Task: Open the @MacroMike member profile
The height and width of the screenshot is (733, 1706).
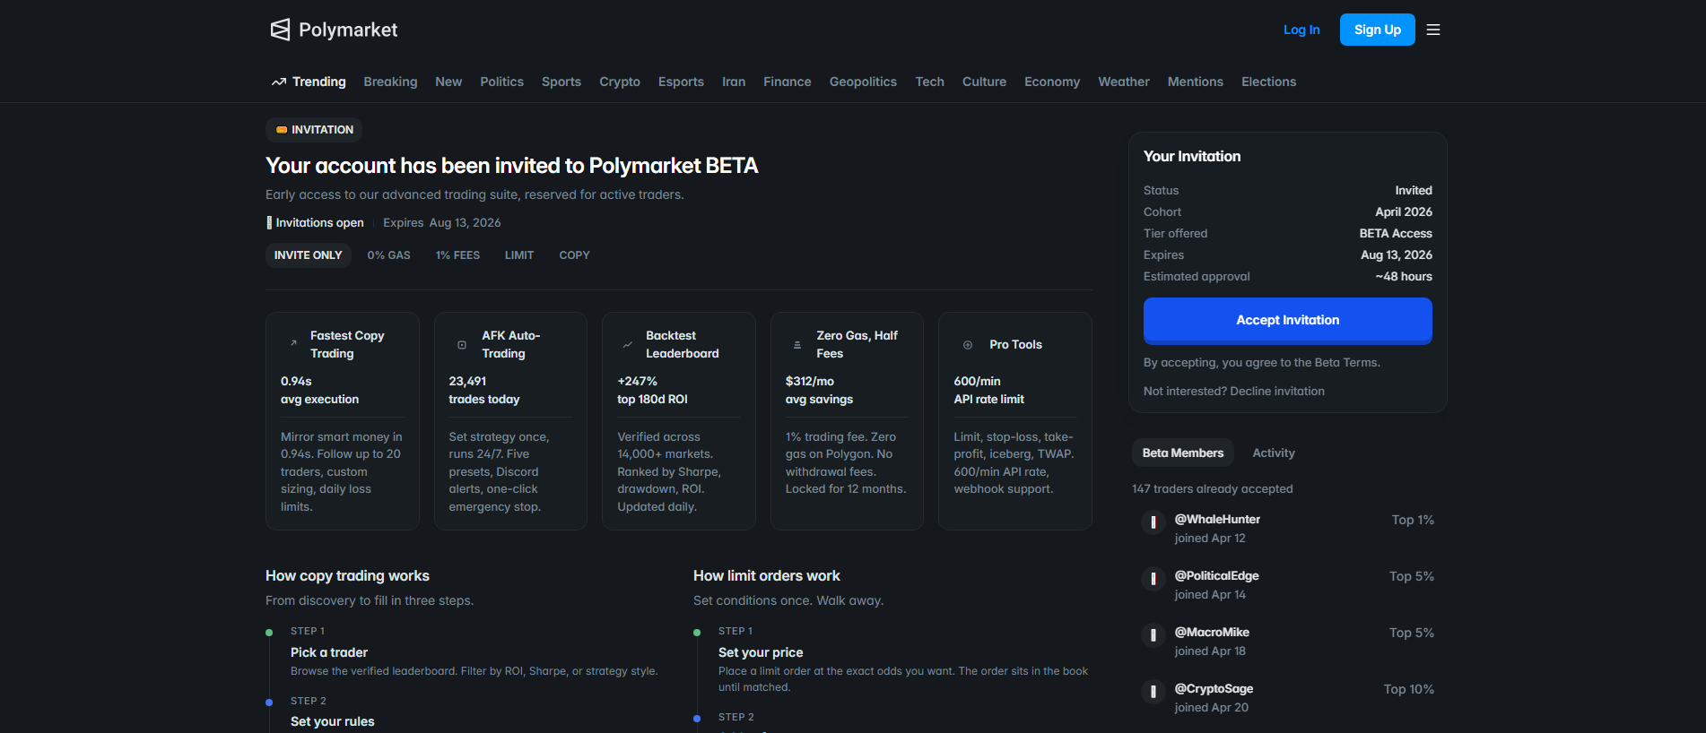Action: point(1212,633)
